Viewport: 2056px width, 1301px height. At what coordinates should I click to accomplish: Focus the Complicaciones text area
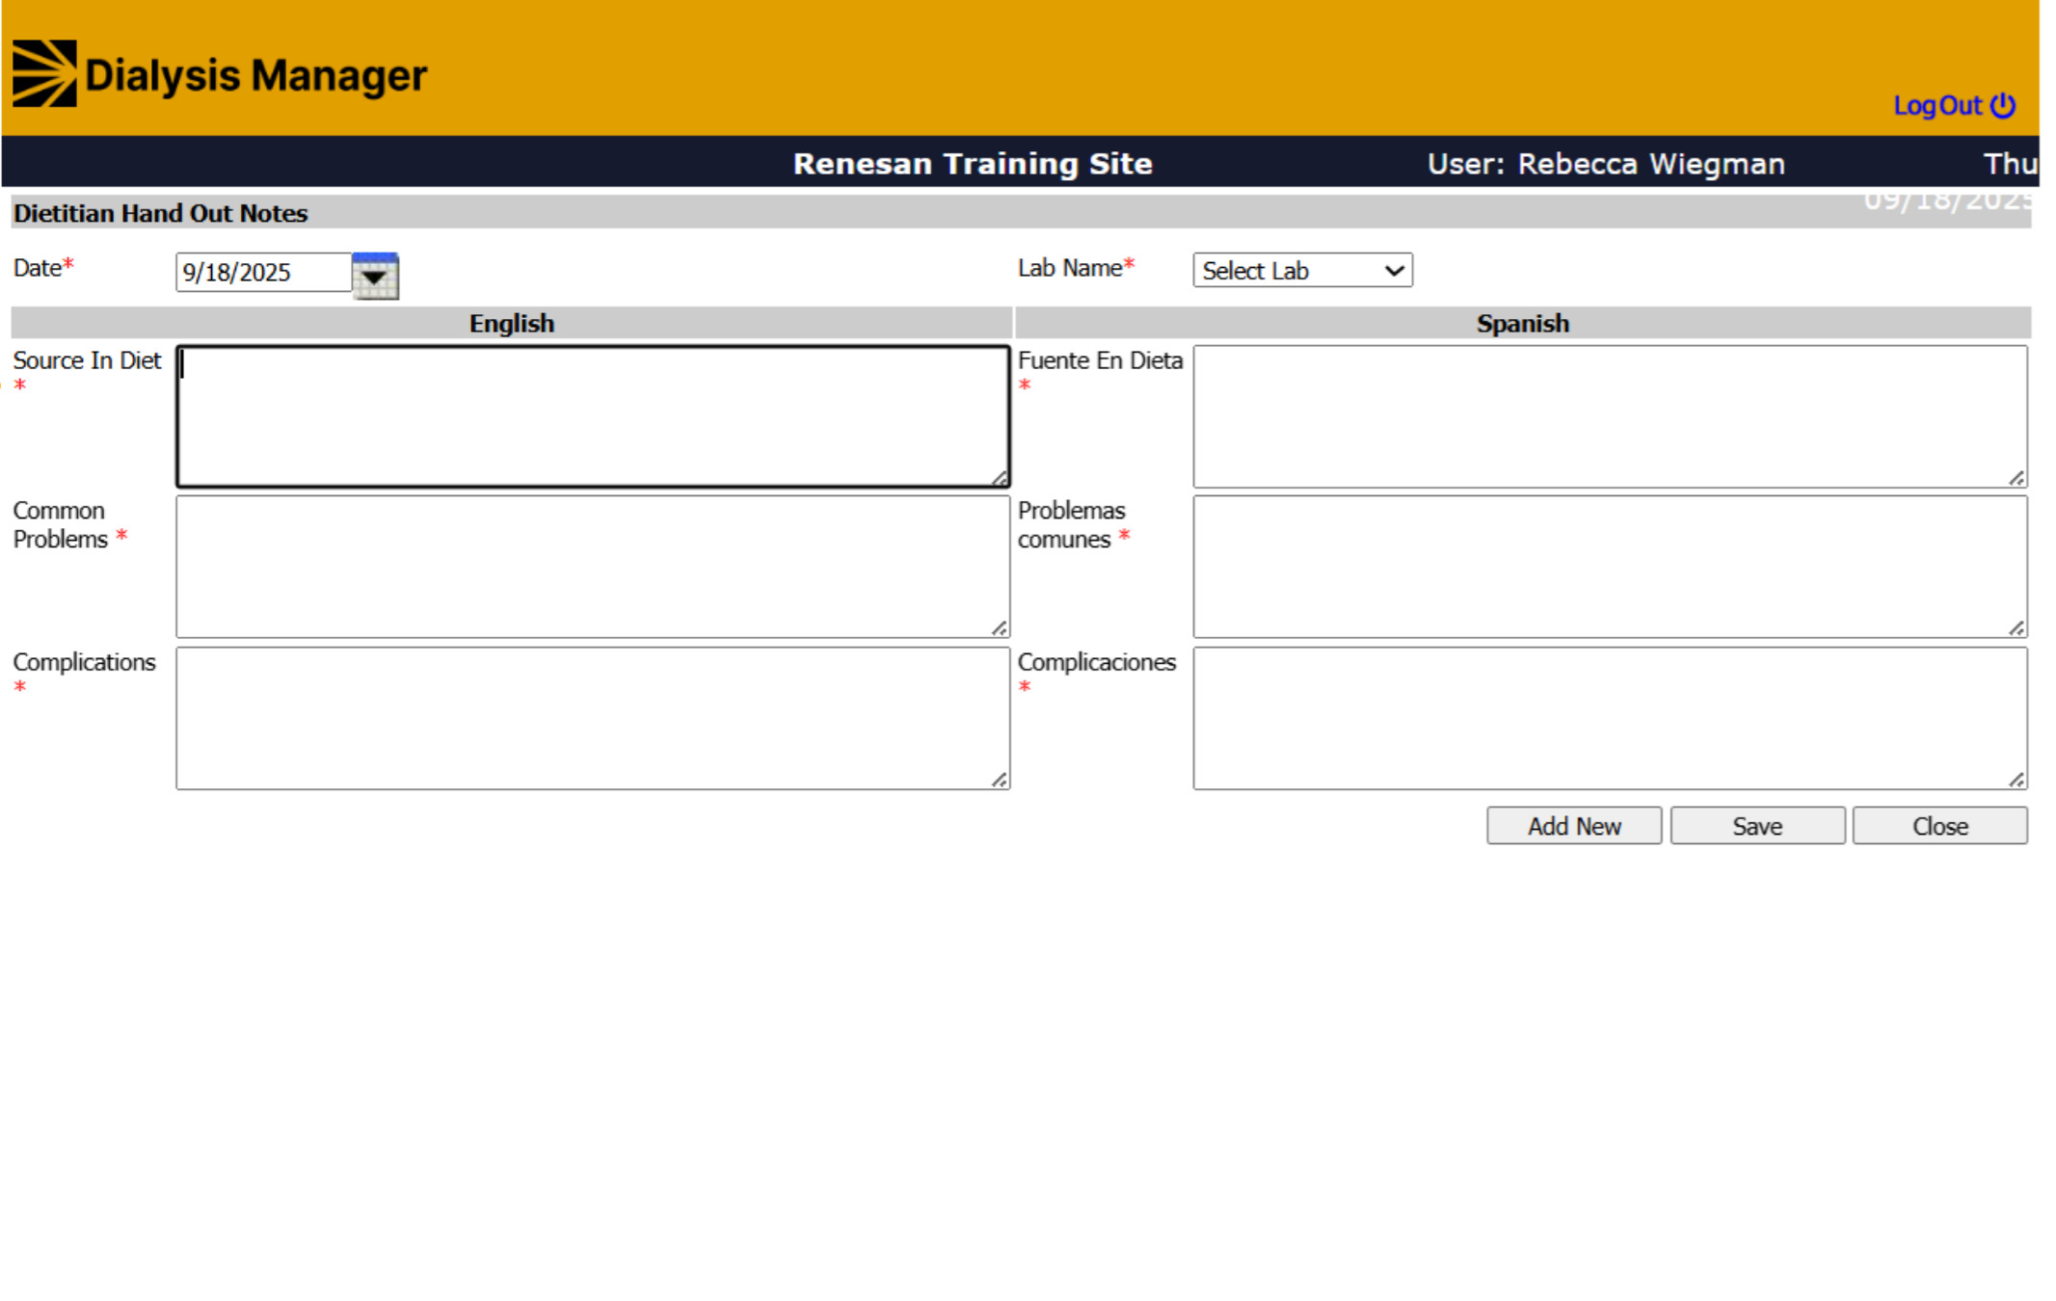click(x=1610, y=718)
